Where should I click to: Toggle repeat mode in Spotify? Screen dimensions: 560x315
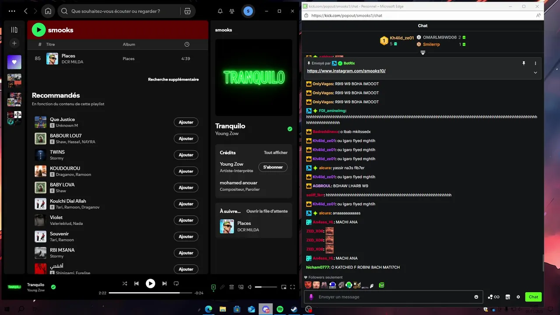(x=176, y=283)
